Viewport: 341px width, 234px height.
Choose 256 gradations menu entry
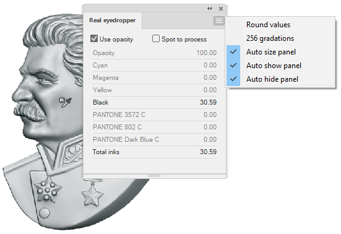pos(270,38)
